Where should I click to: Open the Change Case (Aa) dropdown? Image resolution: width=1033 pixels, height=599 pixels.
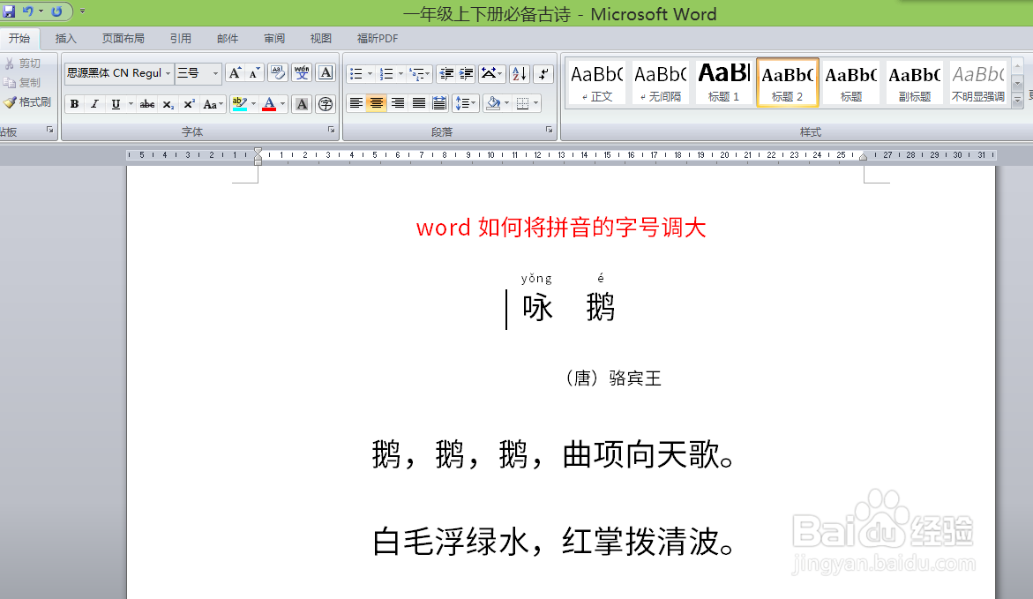pos(213,104)
